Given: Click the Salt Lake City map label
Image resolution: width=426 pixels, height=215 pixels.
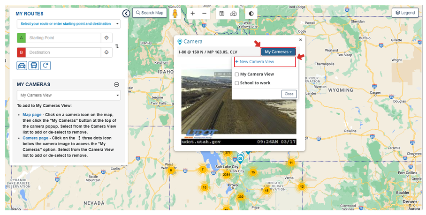Looking at the screenshot, I should (227, 167).
